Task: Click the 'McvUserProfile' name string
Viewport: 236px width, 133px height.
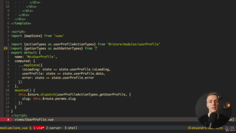Action: (41, 57)
